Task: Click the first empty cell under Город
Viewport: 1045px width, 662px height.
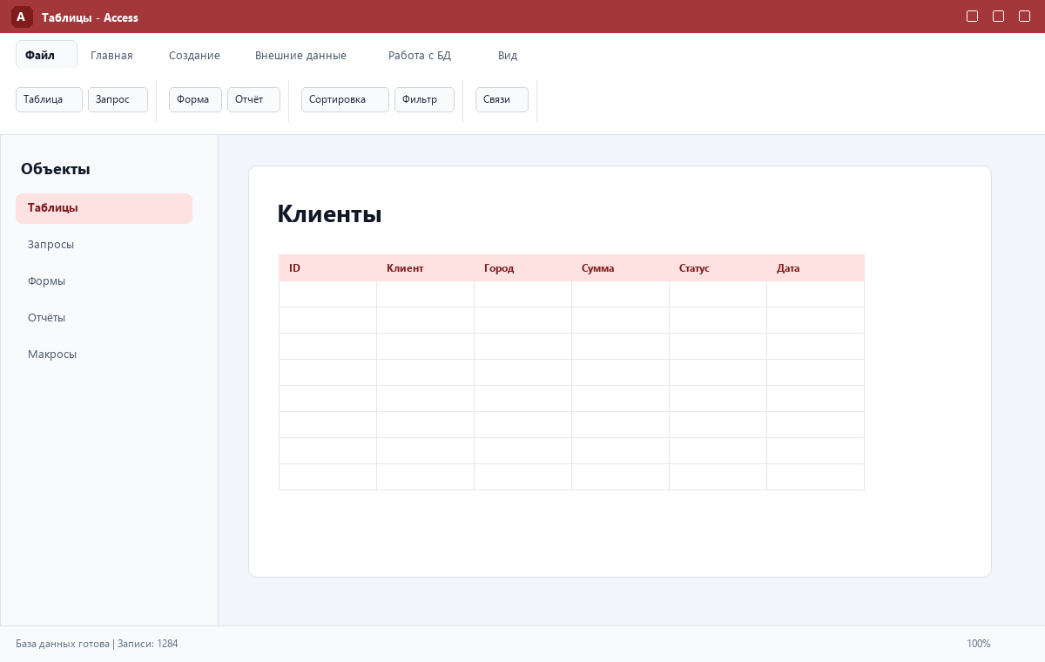Action: (522, 294)
